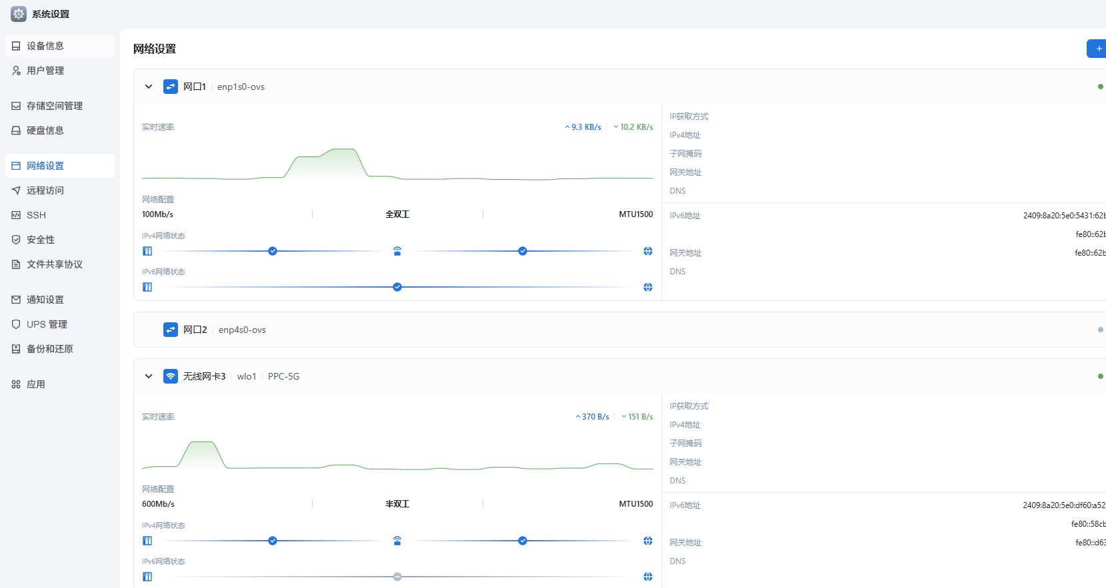Viewport: 1106px width, 588px height.
Task: Open UPS 管理 page
Action: (x=60, y=324)
